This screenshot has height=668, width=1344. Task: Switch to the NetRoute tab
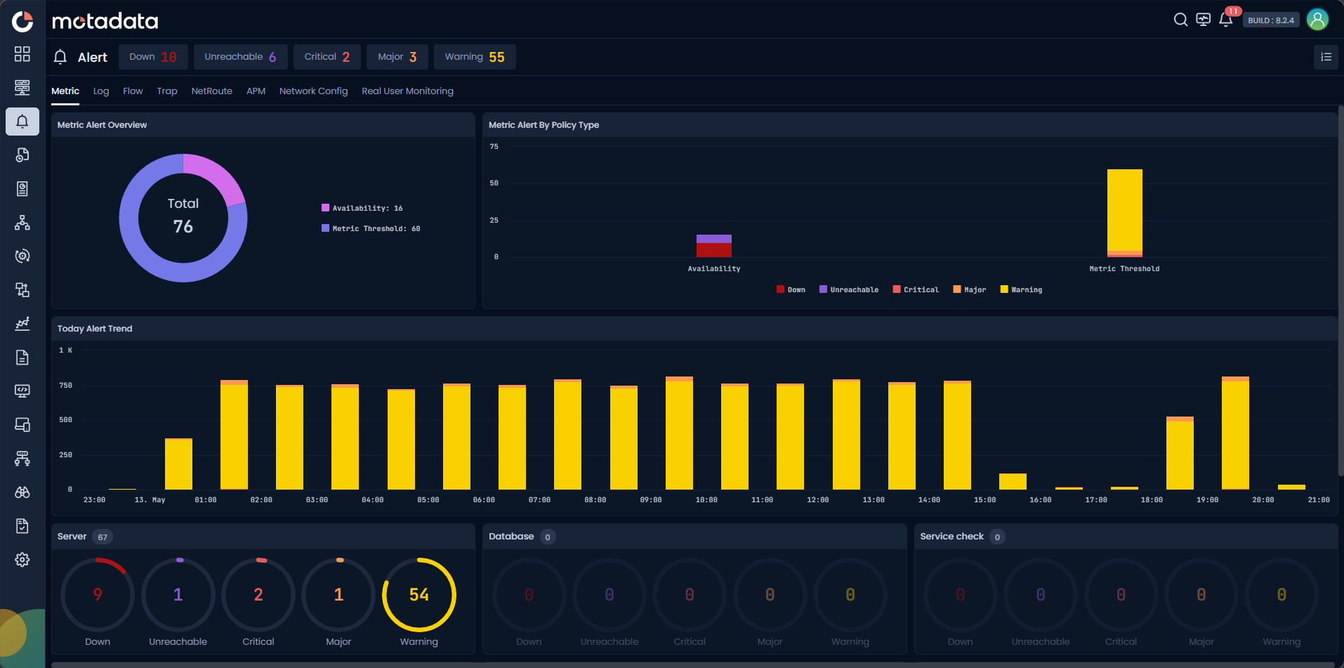[x=212, y=91]
